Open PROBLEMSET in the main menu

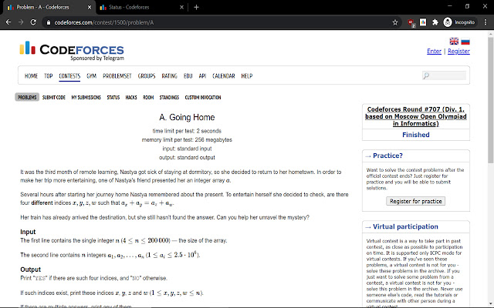click(117, 75)
